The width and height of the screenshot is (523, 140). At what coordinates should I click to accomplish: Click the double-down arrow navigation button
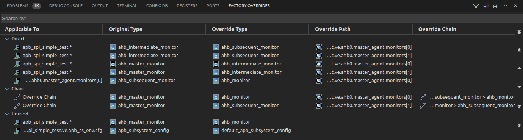point(519,107)
